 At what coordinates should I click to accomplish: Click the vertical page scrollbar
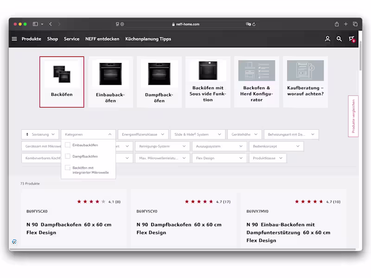[x=360, y=56]
